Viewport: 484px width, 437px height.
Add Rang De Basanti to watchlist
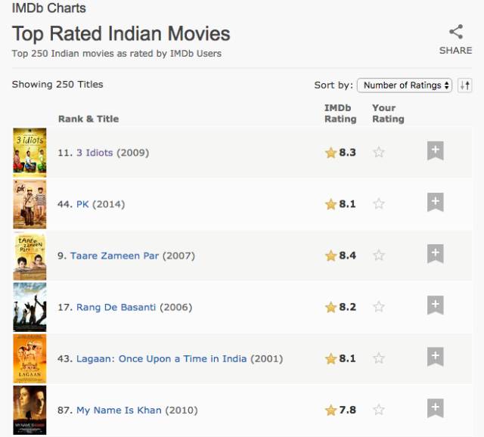tap(435, 305)
